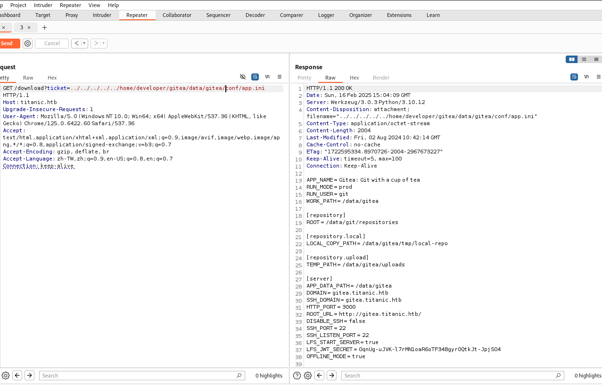Open the Project menu
The image size is (602, 385).
[18, 5]
